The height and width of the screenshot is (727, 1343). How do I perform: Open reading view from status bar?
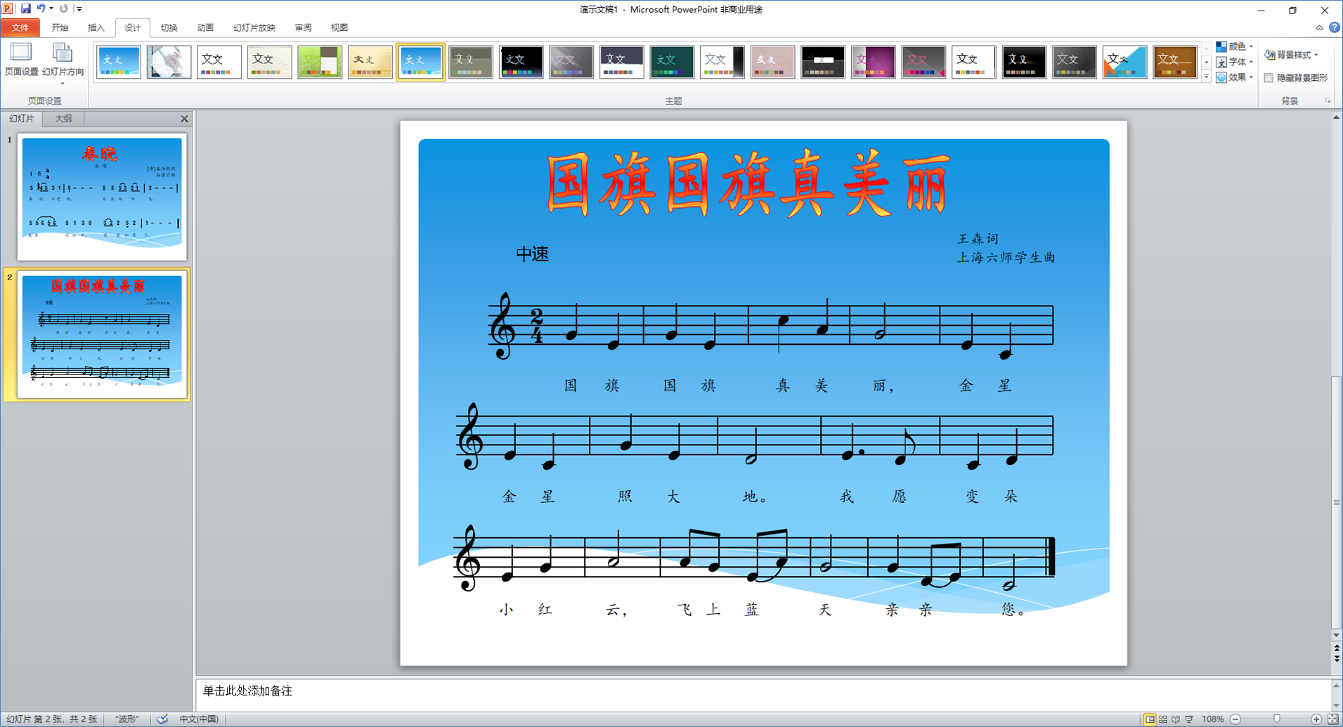coord(1176,719)
